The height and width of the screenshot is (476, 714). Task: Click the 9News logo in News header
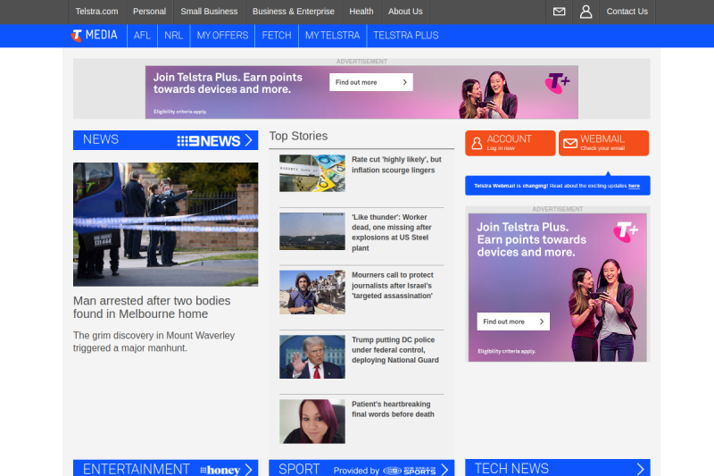pos(209,141)
